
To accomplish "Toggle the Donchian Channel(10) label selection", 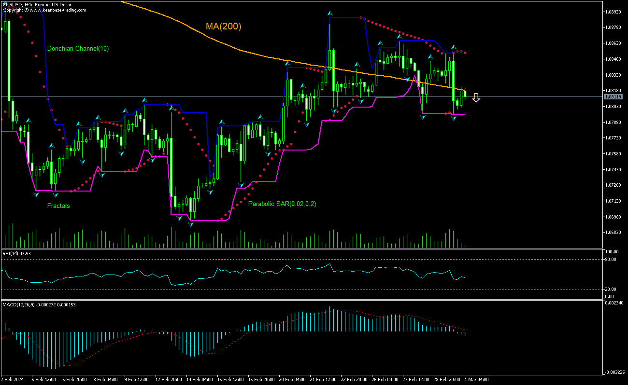I will [x=79, y=49].
